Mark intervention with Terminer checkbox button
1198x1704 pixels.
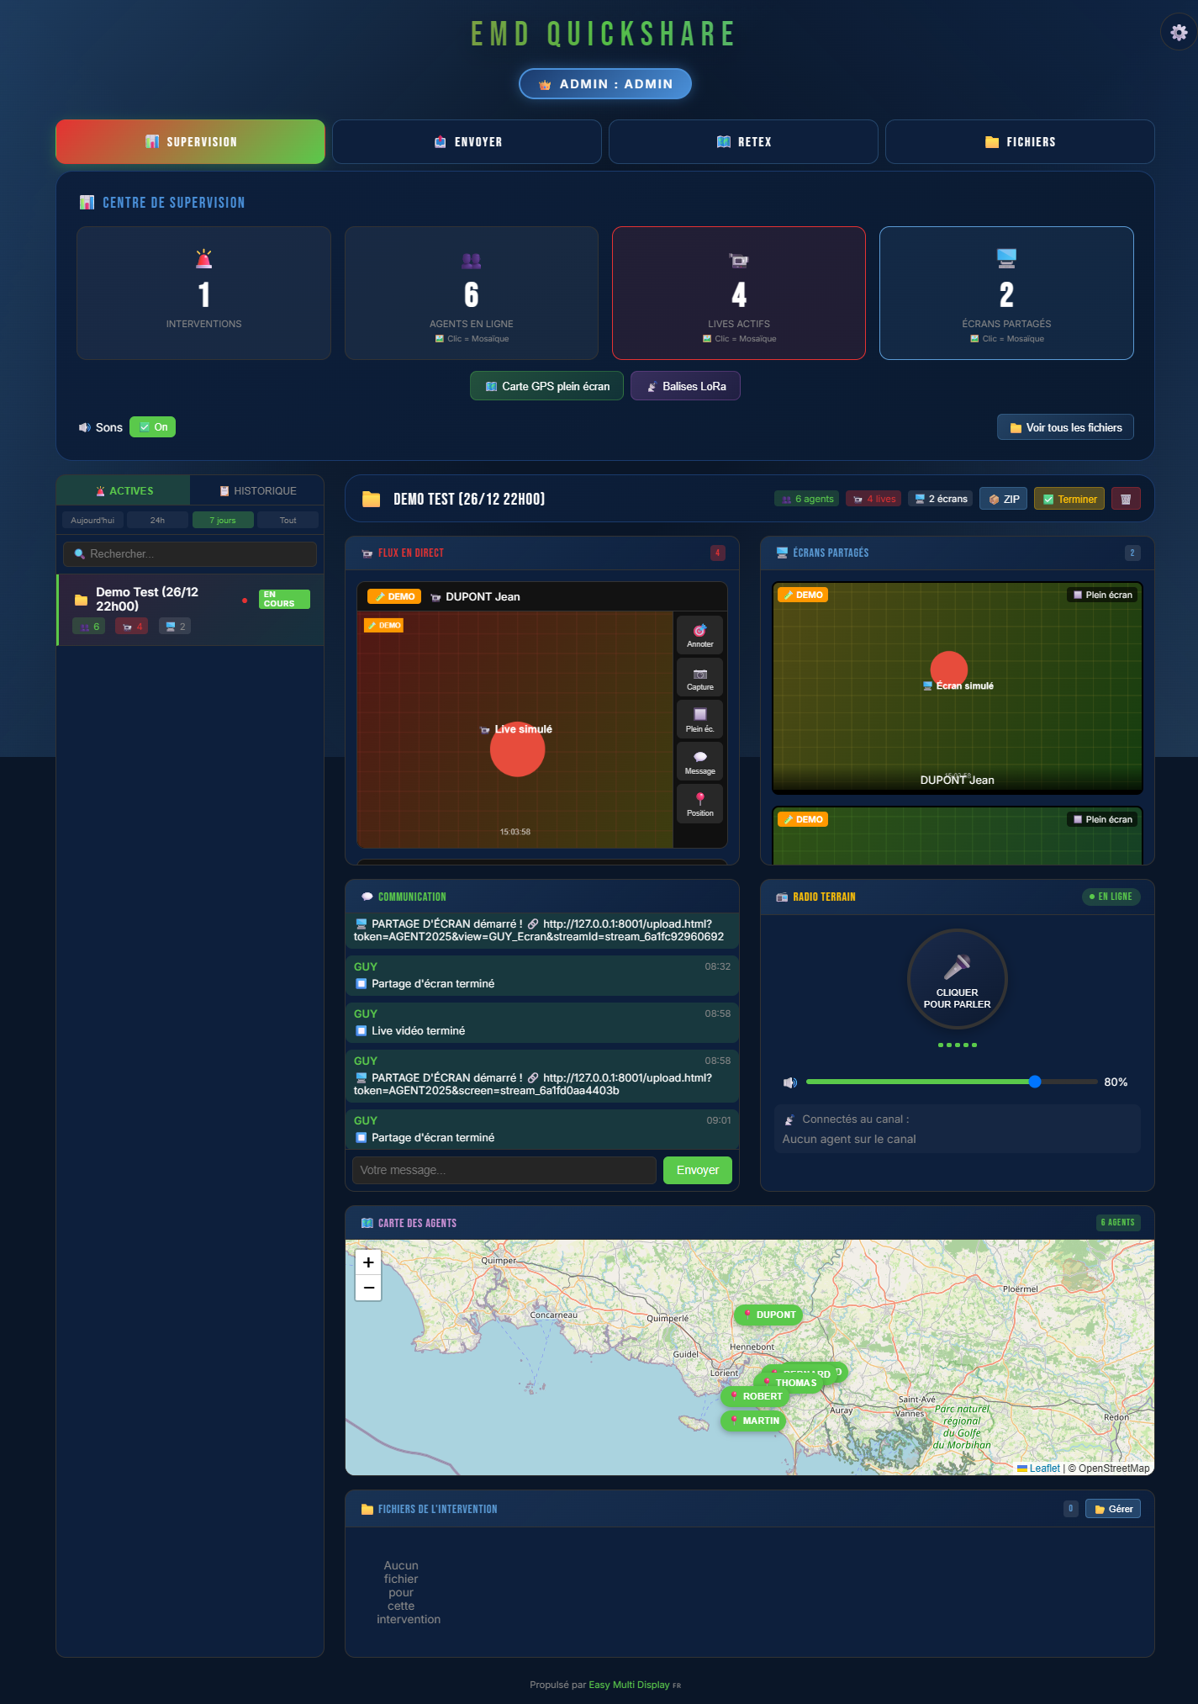pos(1069,499)
